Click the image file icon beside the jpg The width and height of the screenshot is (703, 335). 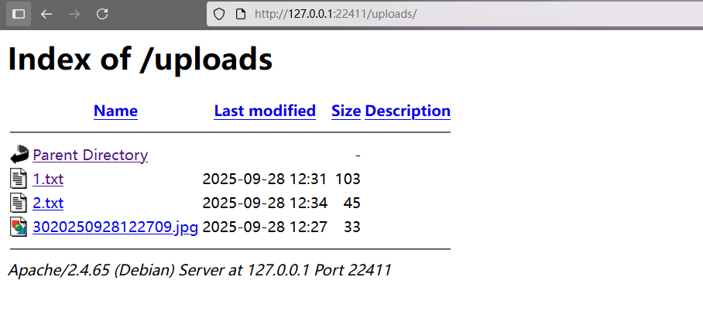point(19,227)
